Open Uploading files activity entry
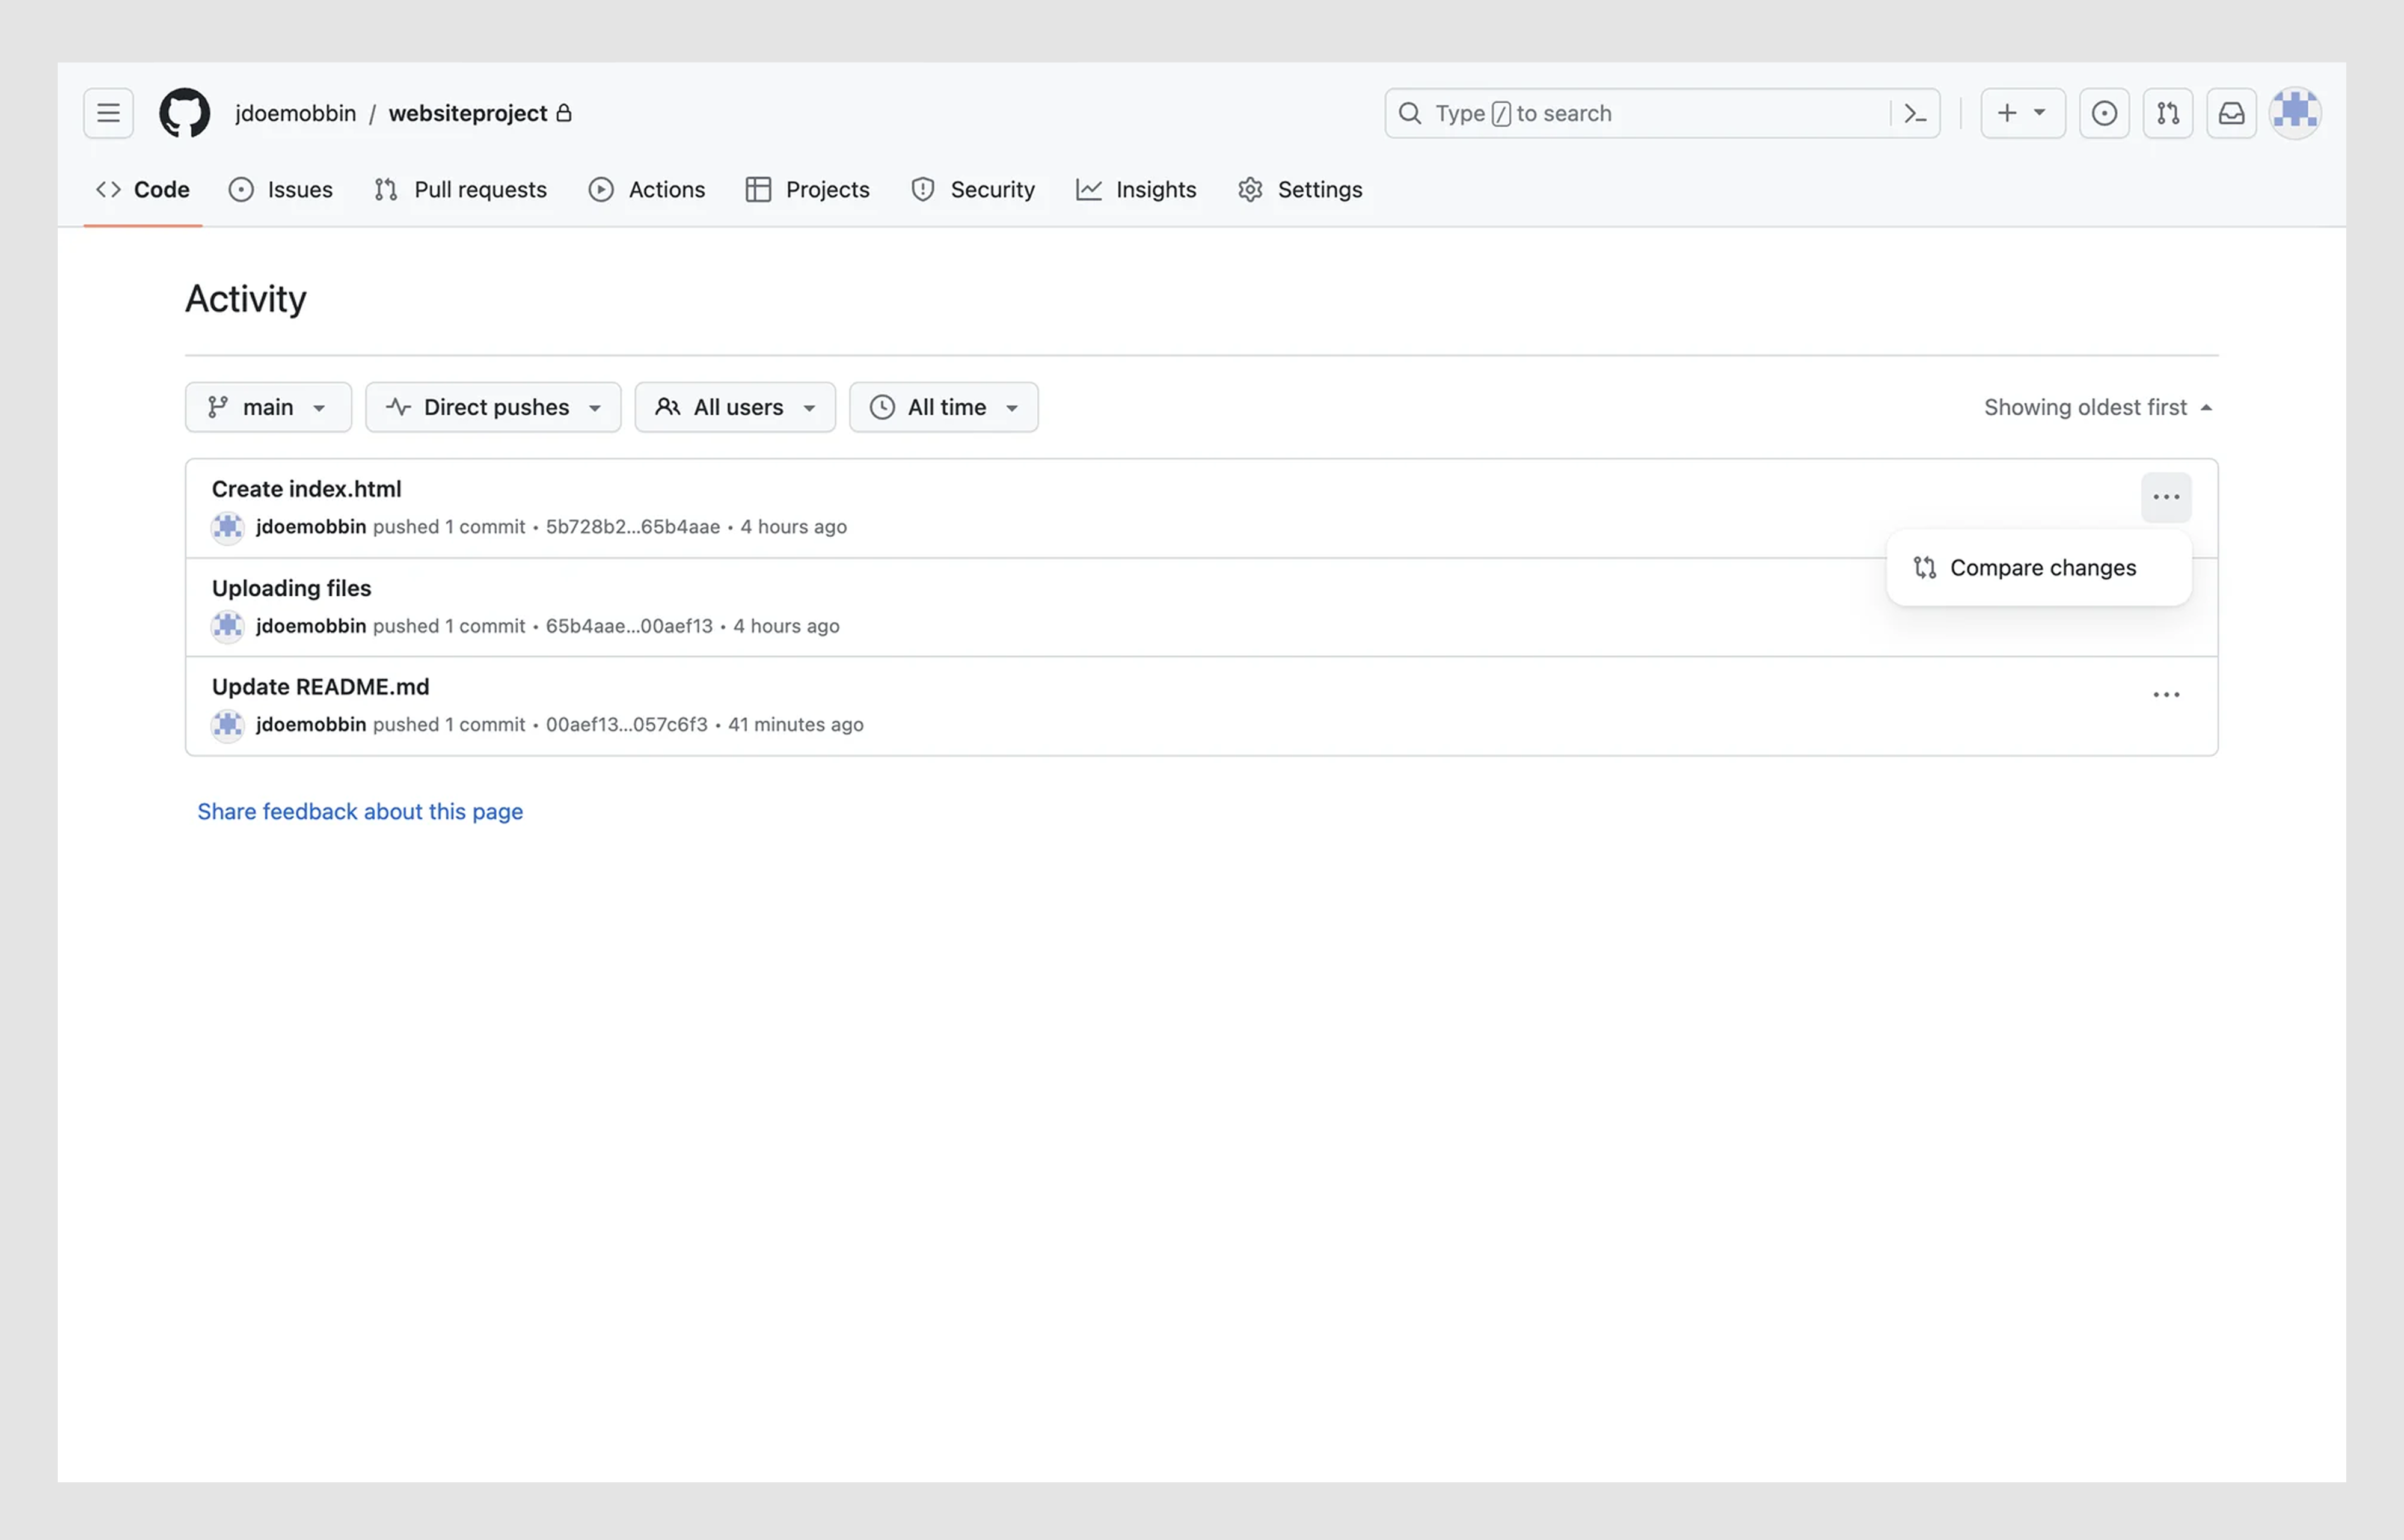Viewport: 2404px width, 1540px height. (291, 588)
